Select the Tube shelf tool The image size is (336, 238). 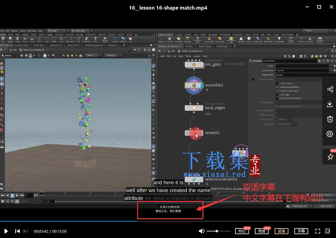[18, 39]
